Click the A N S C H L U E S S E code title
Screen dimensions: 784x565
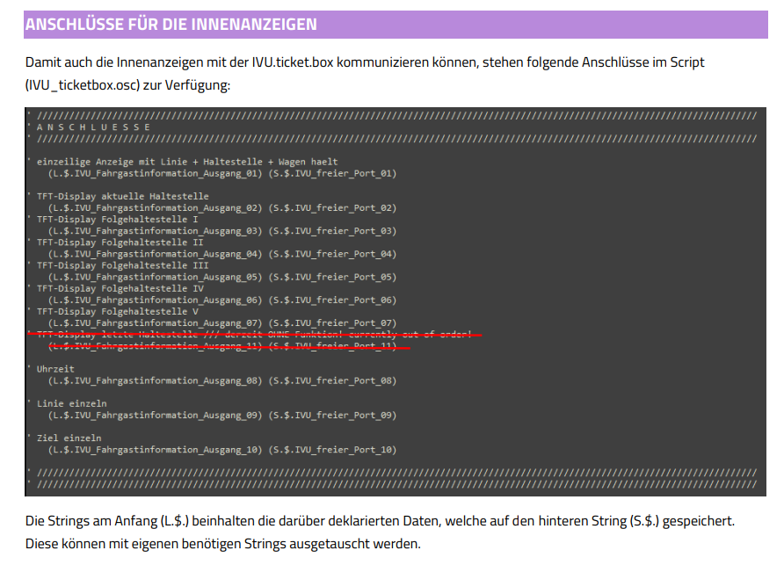pos(94,127)
